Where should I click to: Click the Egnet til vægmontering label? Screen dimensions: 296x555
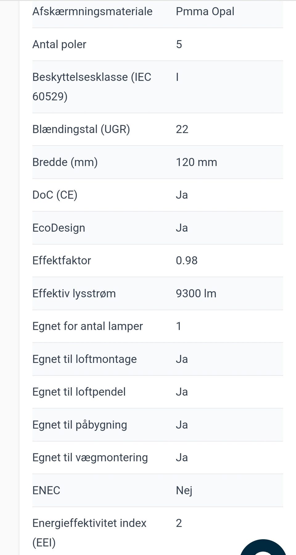[x=90, y=457]
